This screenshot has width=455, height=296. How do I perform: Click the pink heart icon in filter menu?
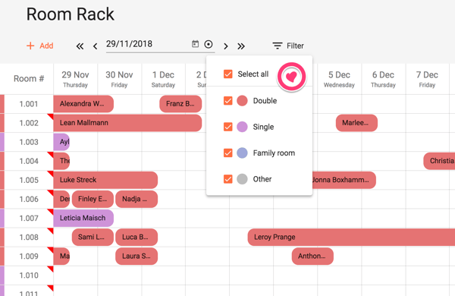click(x=291, y=77)
